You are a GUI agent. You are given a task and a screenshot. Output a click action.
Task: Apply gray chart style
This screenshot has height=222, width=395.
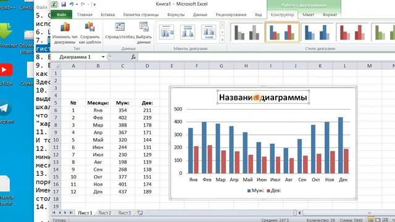(x=247, y=32)
